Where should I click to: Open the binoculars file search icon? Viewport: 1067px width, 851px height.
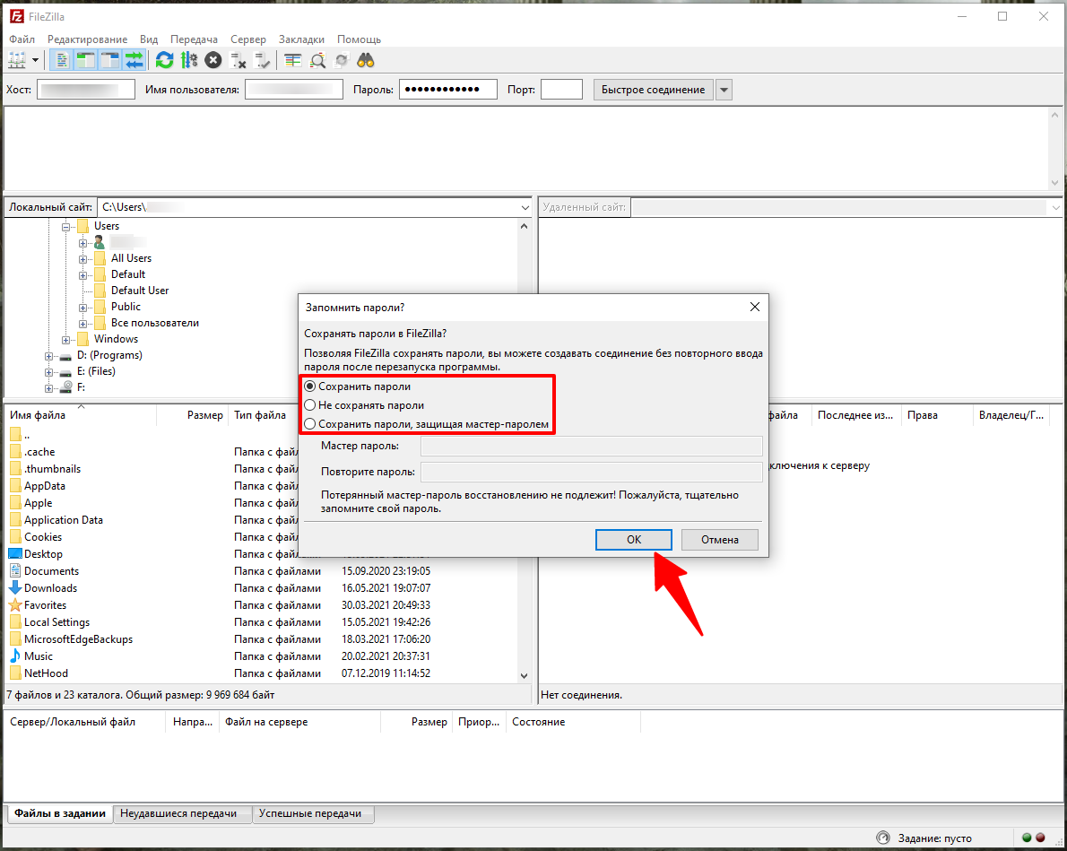tap(366, 60)
